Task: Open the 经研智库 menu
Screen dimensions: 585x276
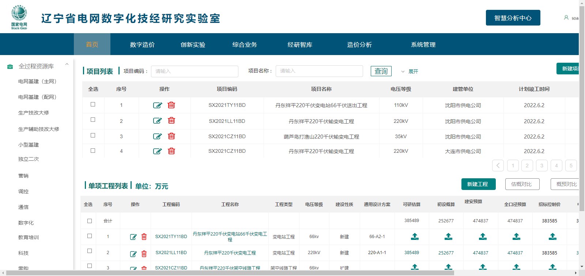Action: tap(300, 44)
